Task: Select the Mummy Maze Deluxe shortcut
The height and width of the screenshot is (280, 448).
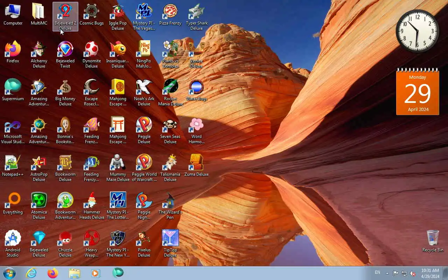Action: coord(118,168)
